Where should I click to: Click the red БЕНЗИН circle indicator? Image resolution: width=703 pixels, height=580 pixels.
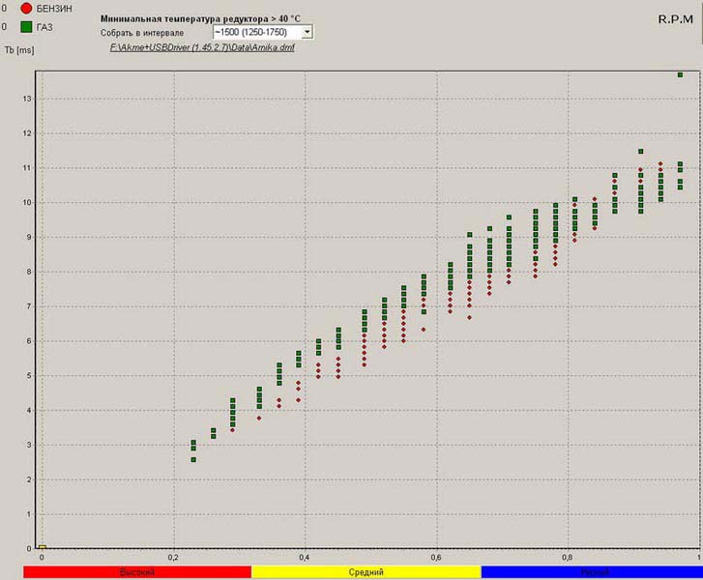[25, 9]
